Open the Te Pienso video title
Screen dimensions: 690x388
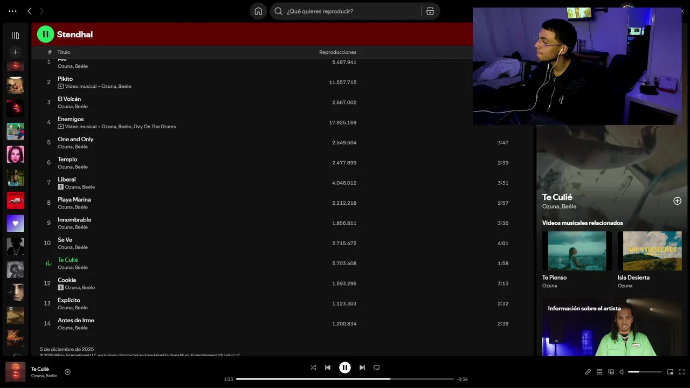[554, 278]
